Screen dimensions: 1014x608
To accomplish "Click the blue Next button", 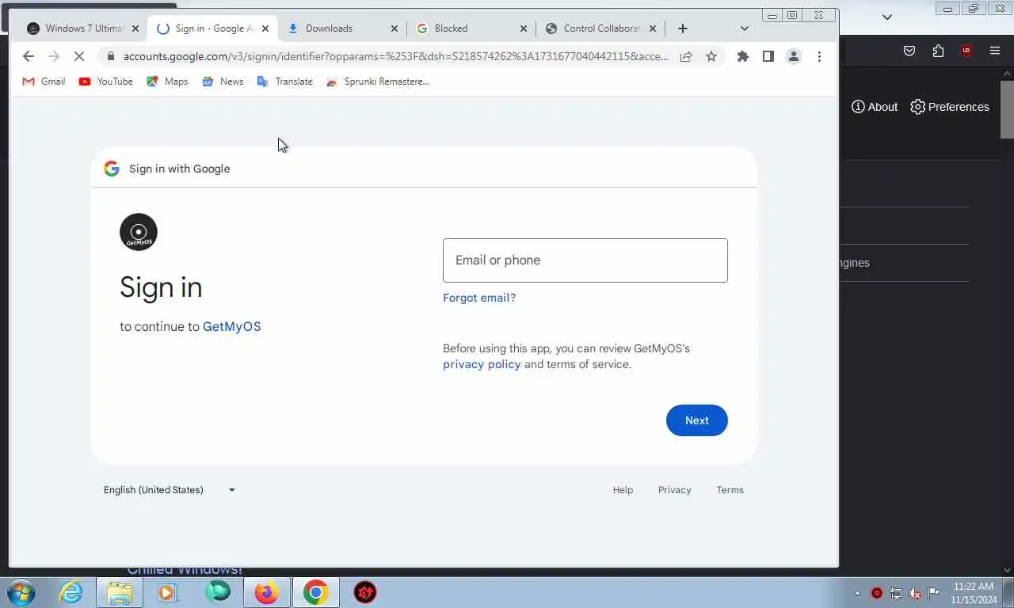I will pos(697,420).
